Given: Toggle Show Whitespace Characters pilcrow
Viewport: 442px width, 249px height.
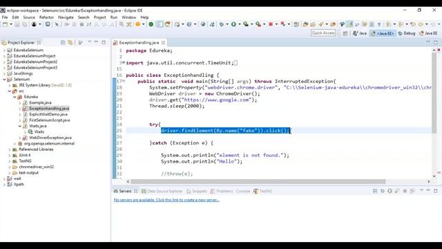Looking at the screenshot, I should coord(379,24).
